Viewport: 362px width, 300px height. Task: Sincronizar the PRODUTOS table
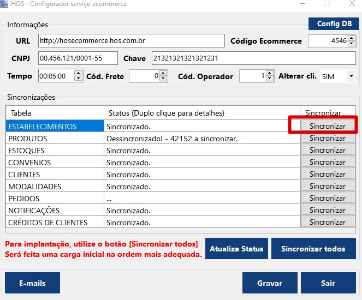(327, 139)
